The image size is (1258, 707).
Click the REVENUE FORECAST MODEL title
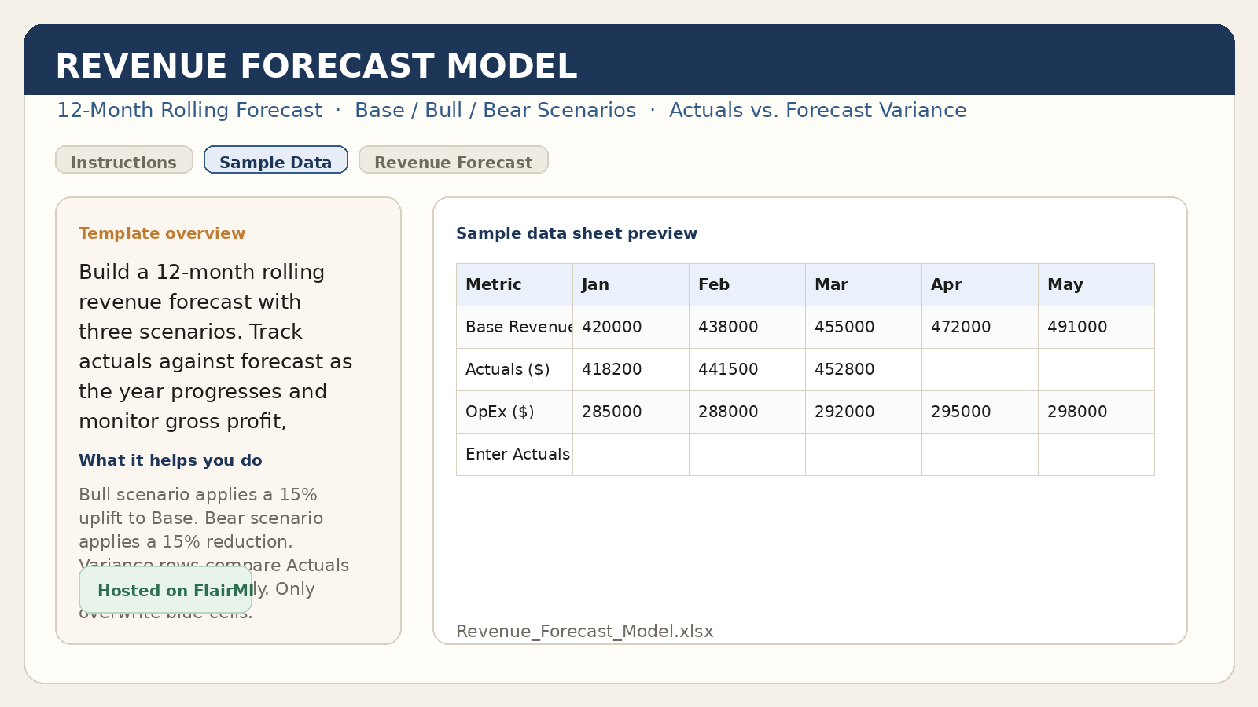[x=317, y=67]
